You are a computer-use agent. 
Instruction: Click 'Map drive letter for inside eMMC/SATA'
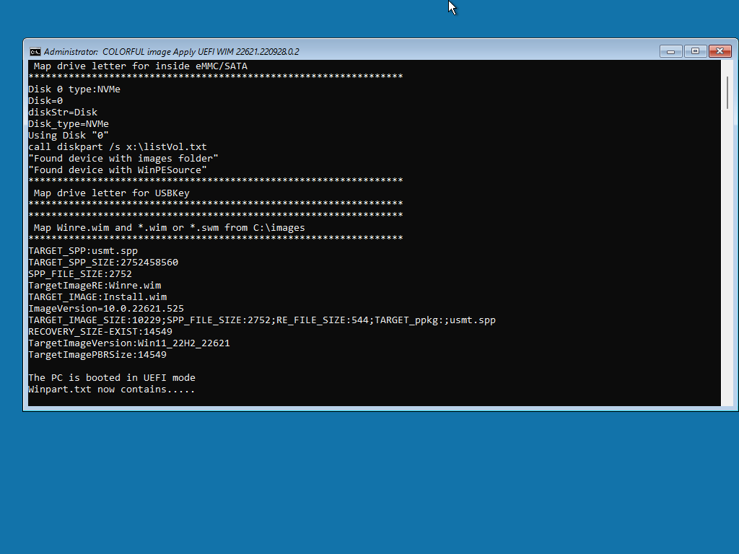point(141,66)
